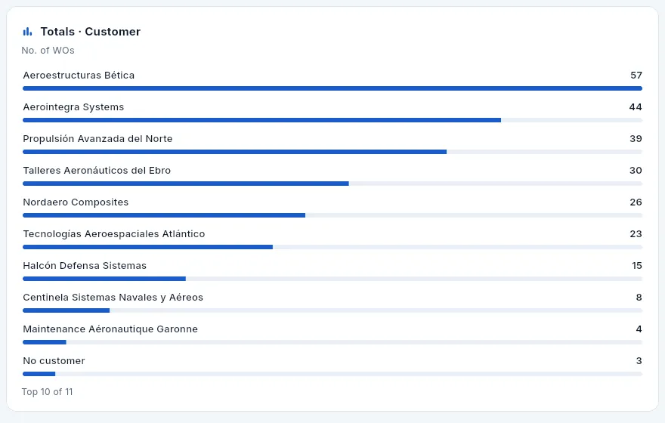Click the value 39 for Propulsión Avanzada

(x=636, y=138)
